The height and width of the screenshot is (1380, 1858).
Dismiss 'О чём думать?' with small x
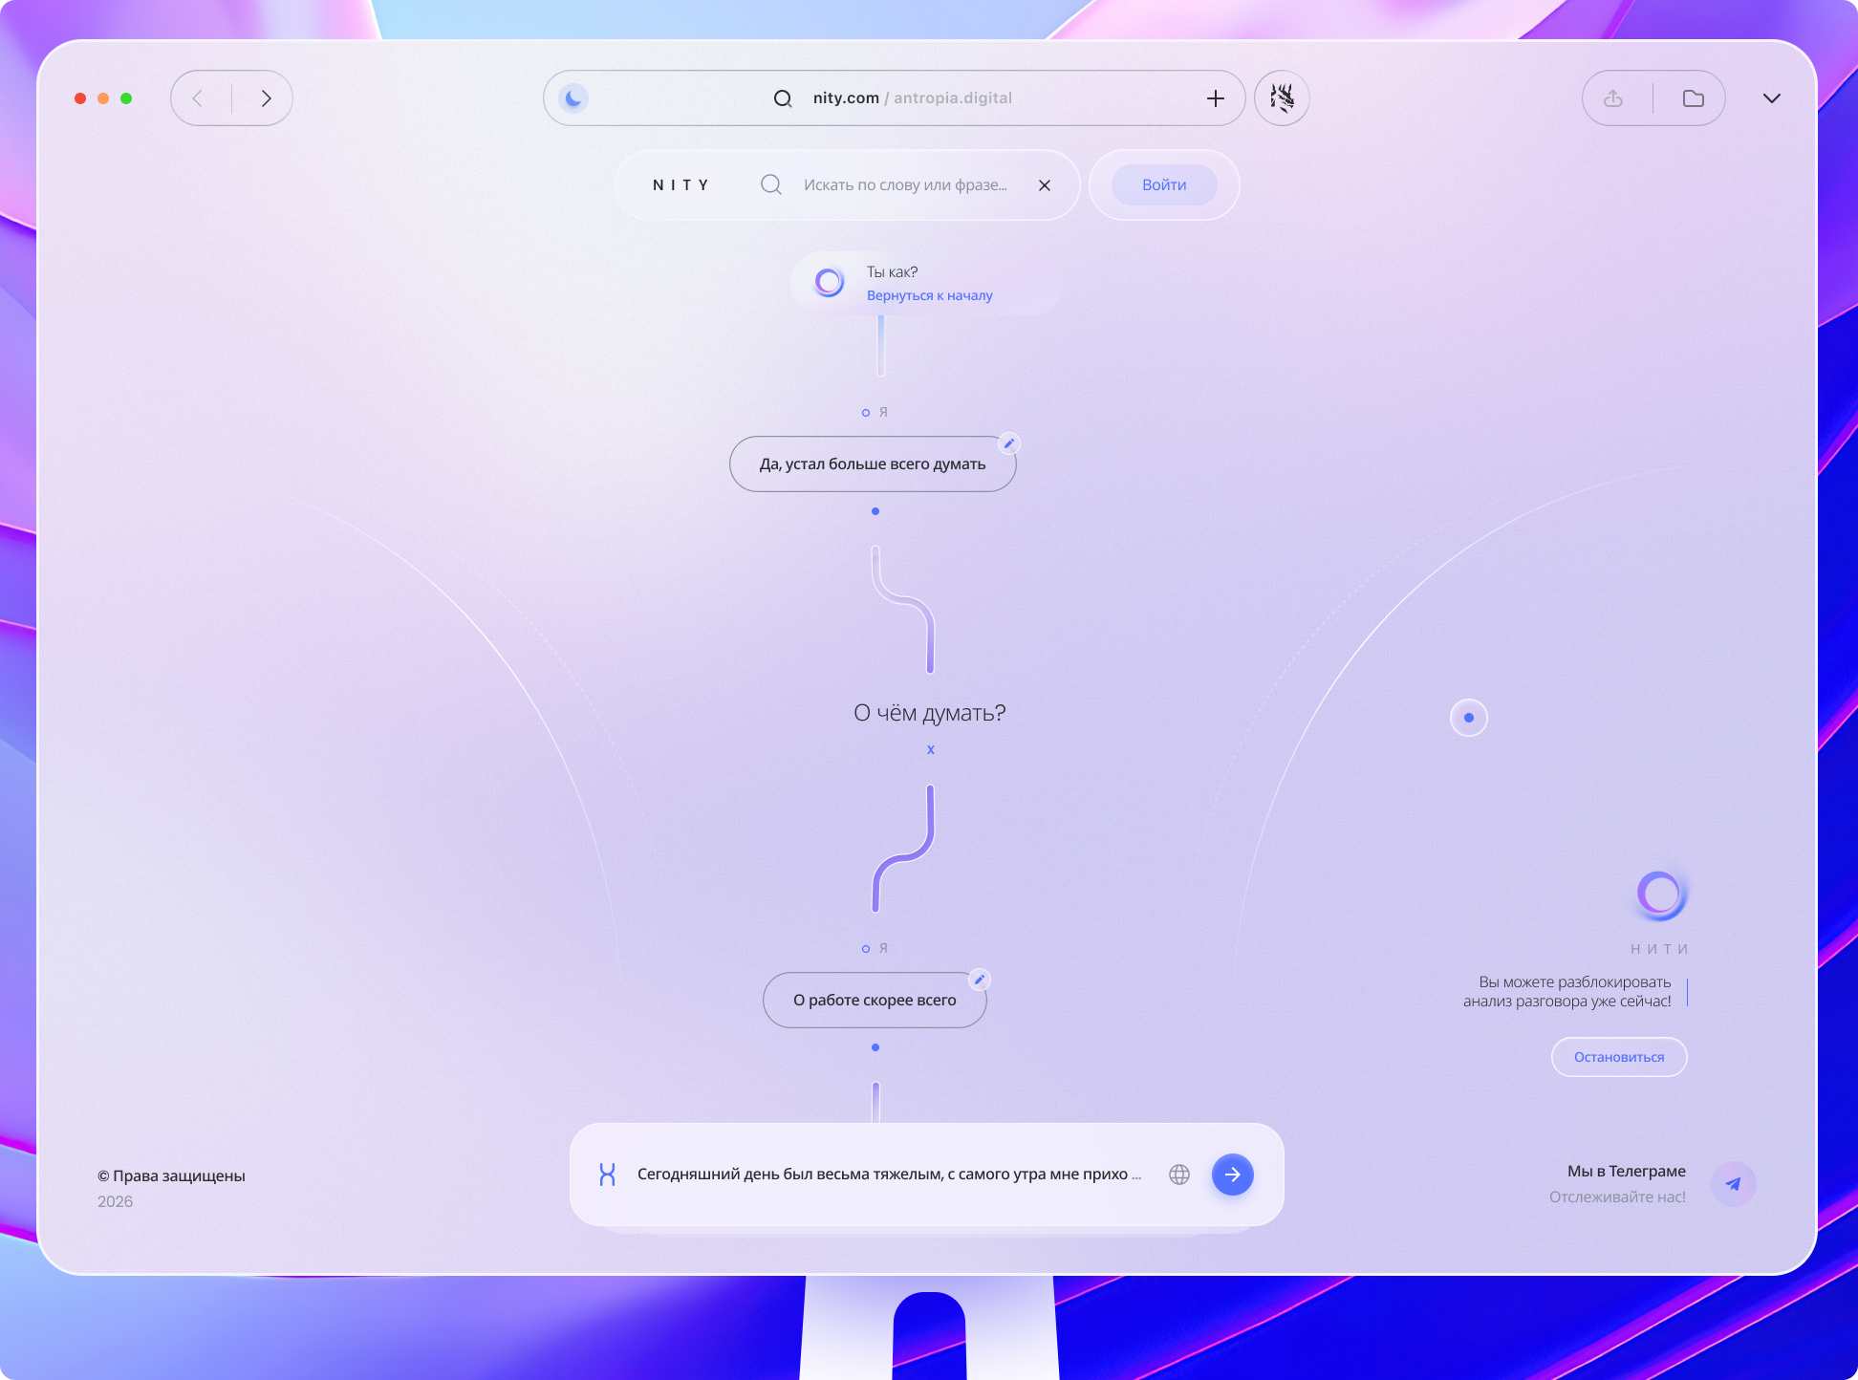point(930,750)
